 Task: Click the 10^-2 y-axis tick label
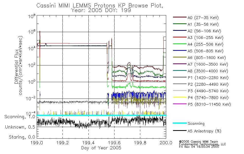point(31,99)
